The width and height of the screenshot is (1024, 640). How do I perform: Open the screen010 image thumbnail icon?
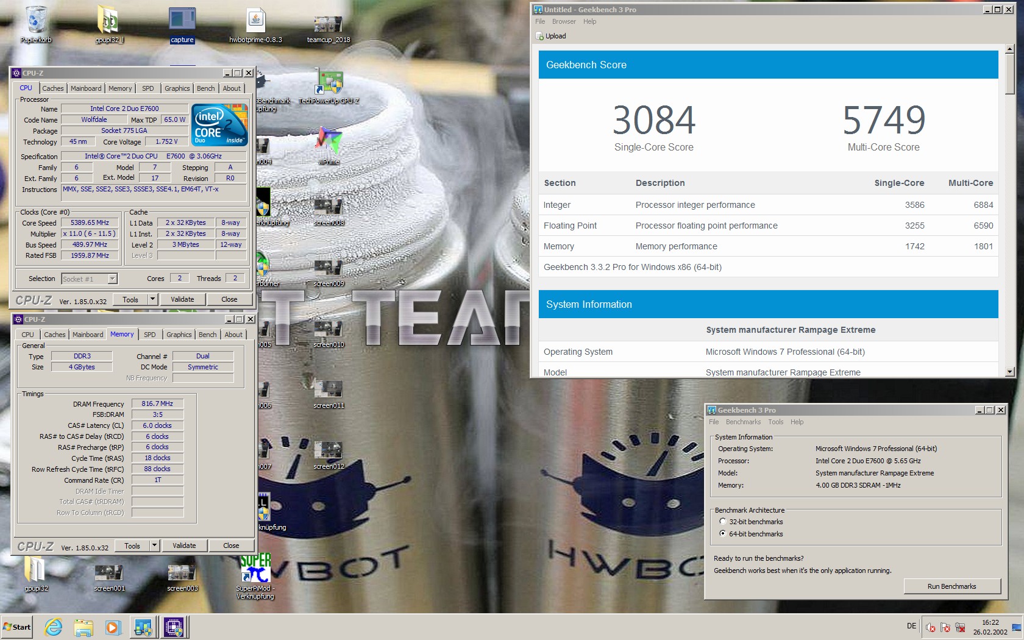coord(329,333)
